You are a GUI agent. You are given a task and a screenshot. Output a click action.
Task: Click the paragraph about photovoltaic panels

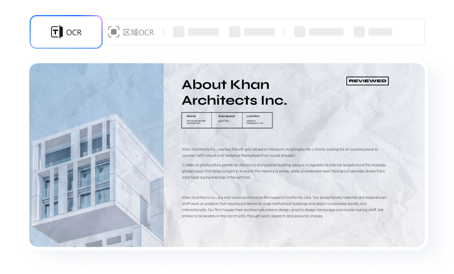[x=283, y=171]
